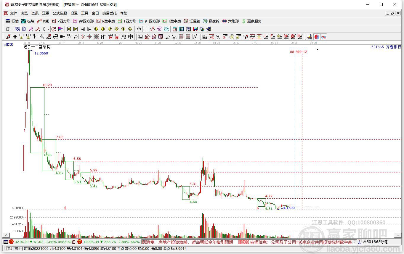Click the circled 金 icon
404x254 pixels.
pos(232,37)
